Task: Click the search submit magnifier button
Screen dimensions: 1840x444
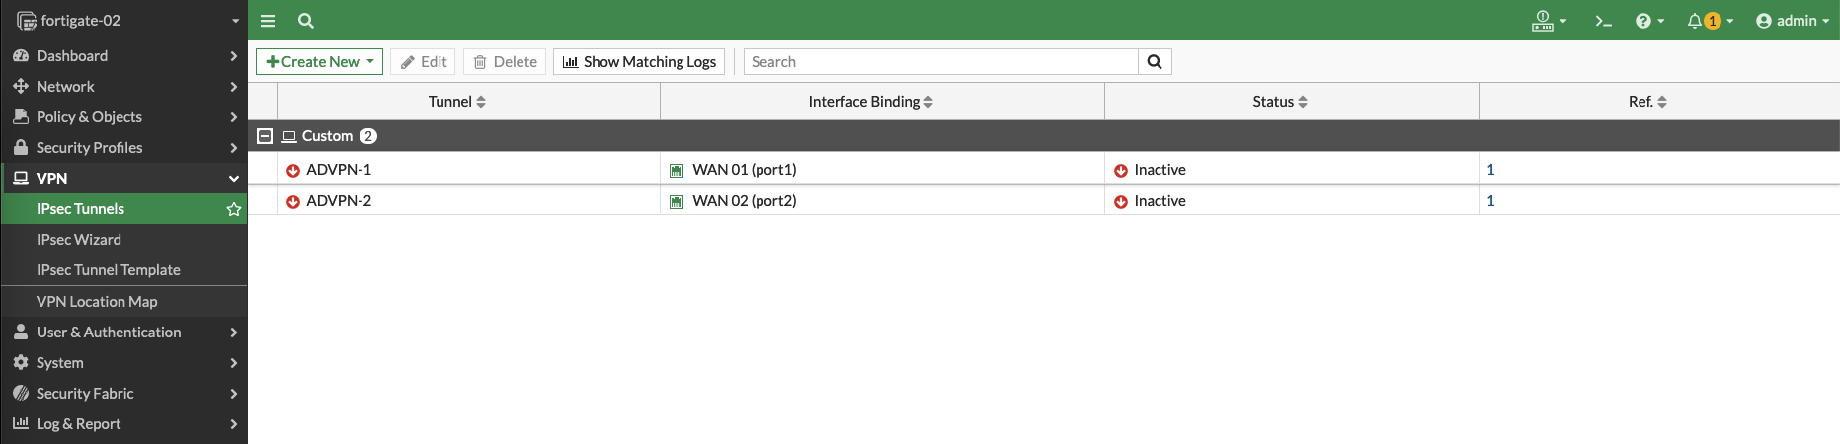Action: pyautogui.click(x=1154, y=62)
